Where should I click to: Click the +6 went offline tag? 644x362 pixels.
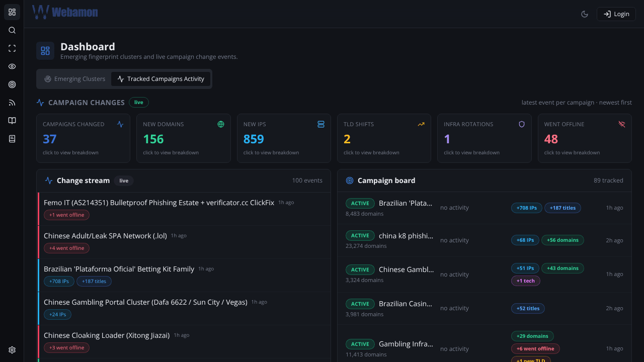click(x=535, y=348)
